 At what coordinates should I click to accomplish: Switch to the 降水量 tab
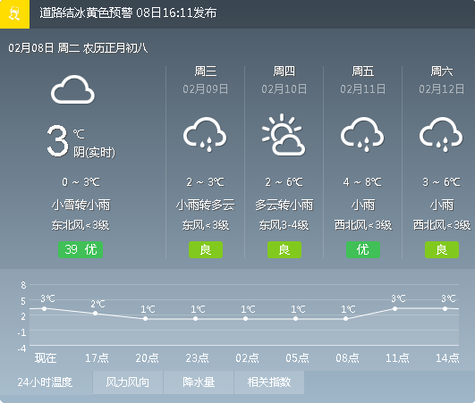pyautogui.click(x=199, y=382)
